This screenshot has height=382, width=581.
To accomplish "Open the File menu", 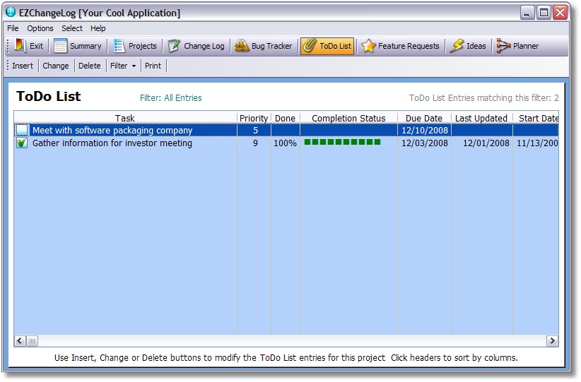I will tap(13, 28).
